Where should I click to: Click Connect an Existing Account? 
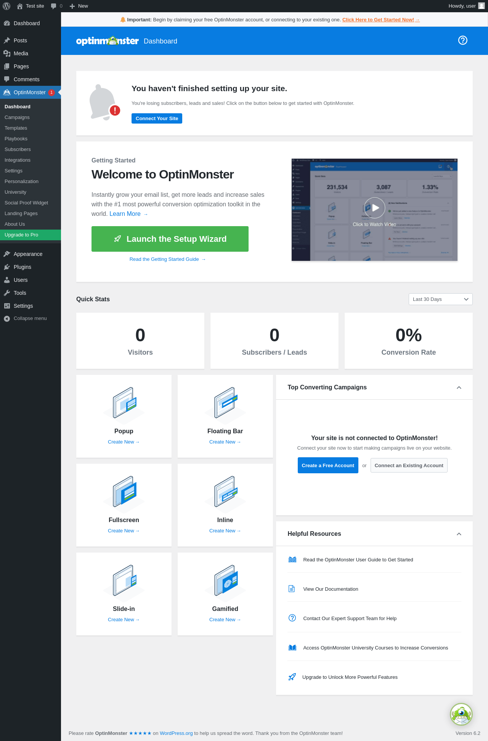(x=409, y=465)
